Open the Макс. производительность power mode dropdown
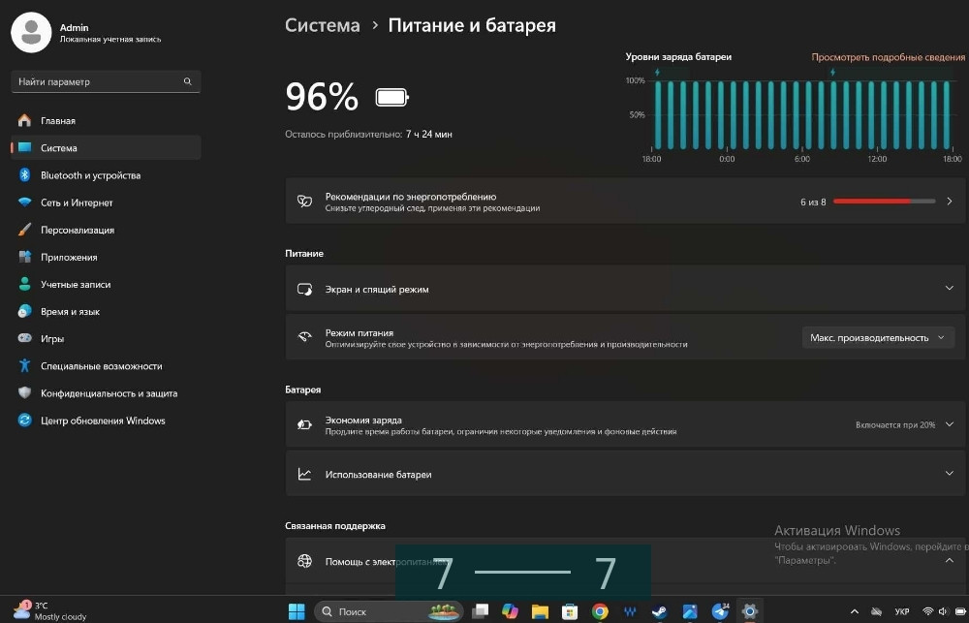 pos(877,337)
